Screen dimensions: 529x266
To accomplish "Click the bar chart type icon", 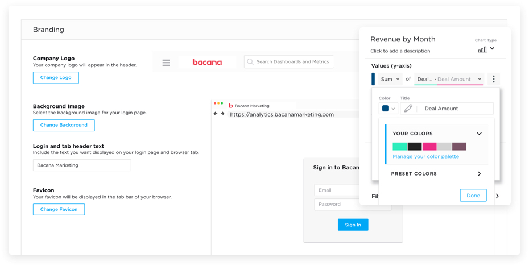I will click(482, 49).
